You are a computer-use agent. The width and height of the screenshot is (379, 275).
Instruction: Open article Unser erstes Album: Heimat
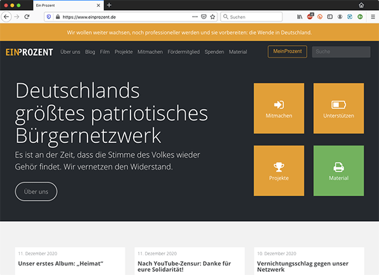[61, 264]
